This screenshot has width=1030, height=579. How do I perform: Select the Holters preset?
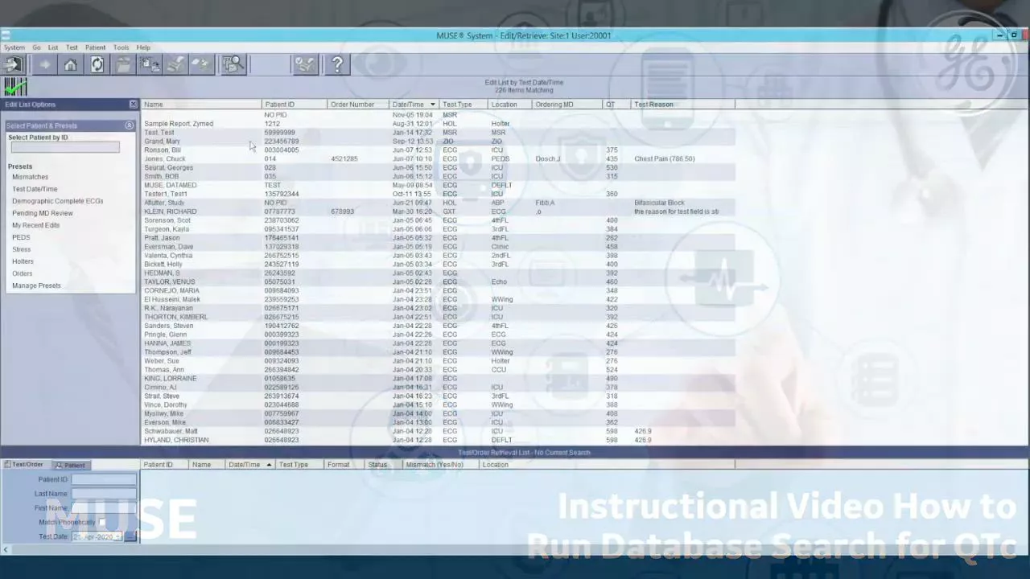pyautogui.click(x=23, y=261)
